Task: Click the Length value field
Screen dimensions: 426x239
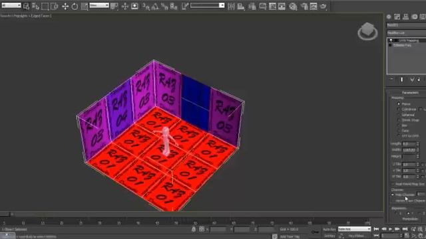Action: (409, 144)
